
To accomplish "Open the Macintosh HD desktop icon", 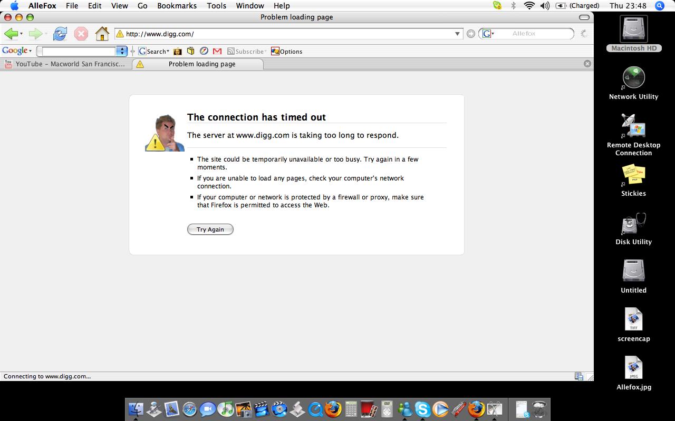I will (x=633, y=33).
